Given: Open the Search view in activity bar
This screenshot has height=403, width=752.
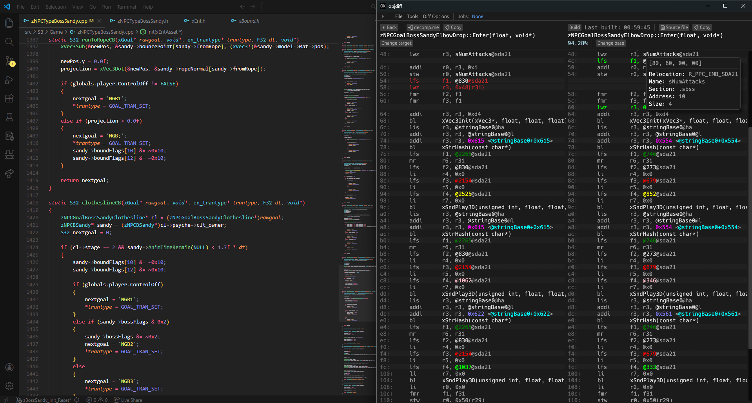Looking at the screenshot, I should point(9,42).
